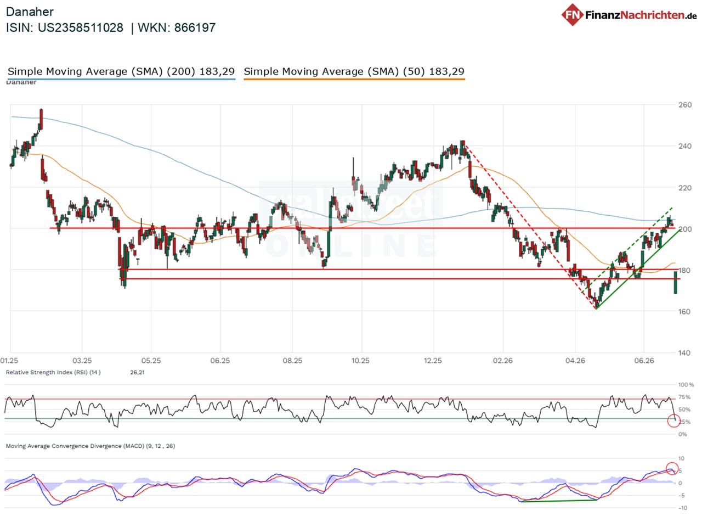
Task: Select the SMA (50) legend label
Action: pos(354,71)
